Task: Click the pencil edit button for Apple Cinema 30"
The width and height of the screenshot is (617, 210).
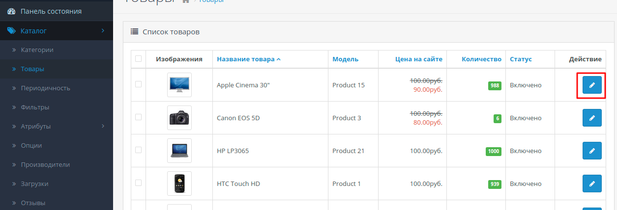Action: [592, 85]
